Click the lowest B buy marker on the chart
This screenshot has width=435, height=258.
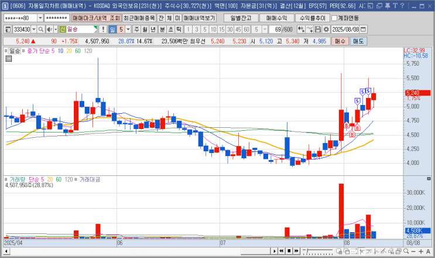point(352,135)
